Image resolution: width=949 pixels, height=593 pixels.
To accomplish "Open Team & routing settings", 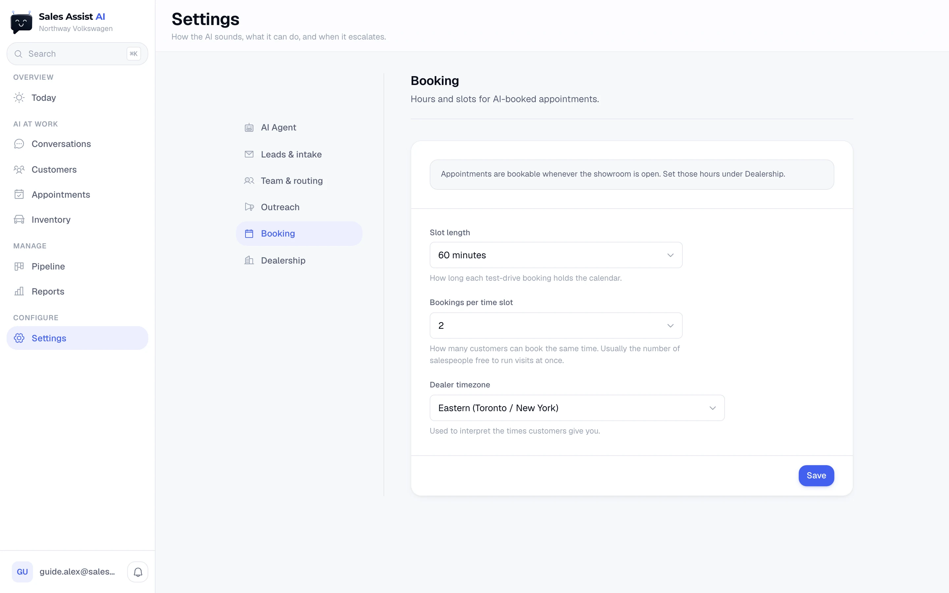I will [x=299, y=181].
